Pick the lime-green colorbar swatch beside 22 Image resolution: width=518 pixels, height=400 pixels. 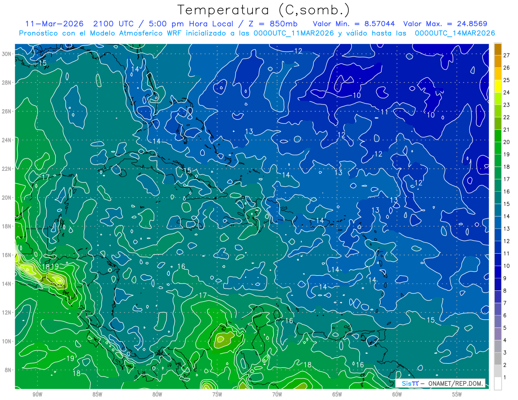click(498, 111)
